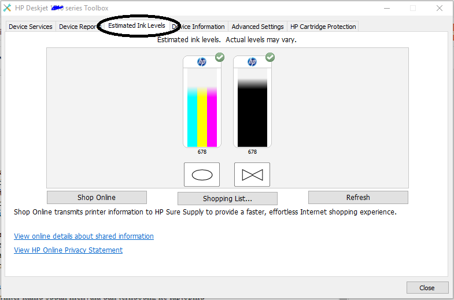Click the yellow ink level bar
Screen dimensions: 454x300
click(202, 117)
